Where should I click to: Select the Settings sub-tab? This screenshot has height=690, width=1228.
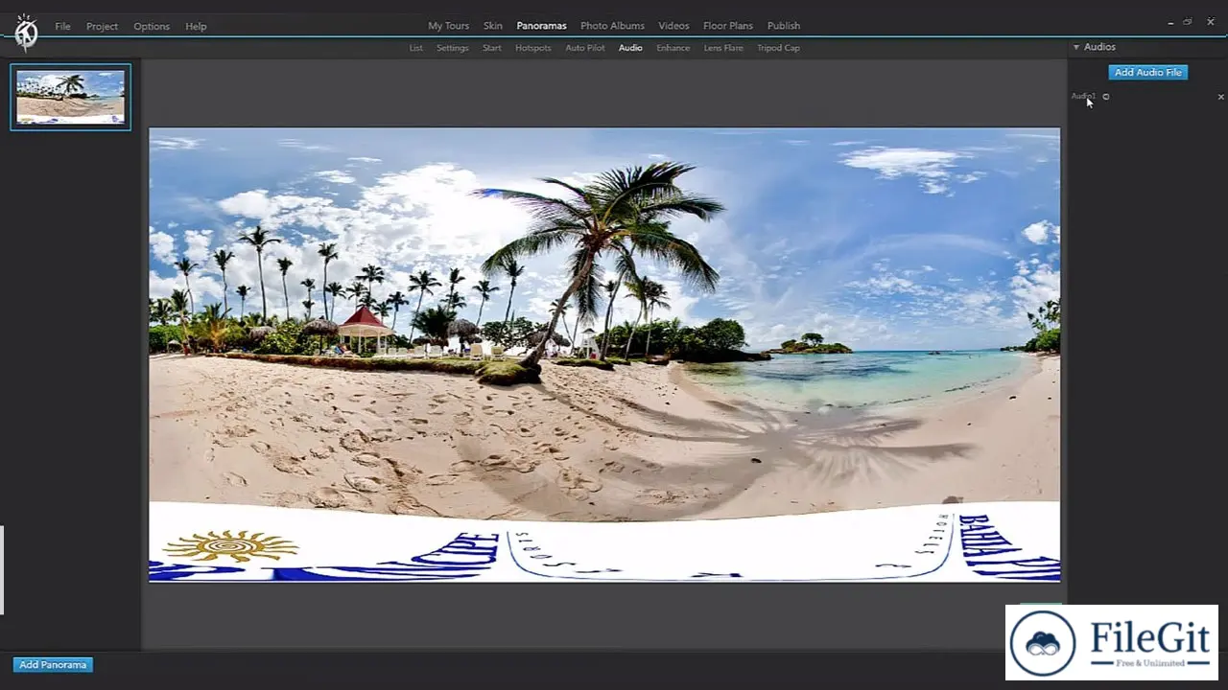pyautogui.click(x=453, y=48)
